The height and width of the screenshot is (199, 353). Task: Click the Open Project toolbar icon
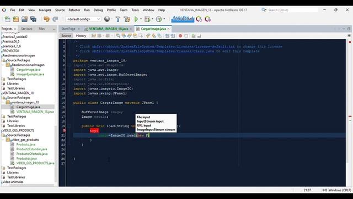pos(24,19)
